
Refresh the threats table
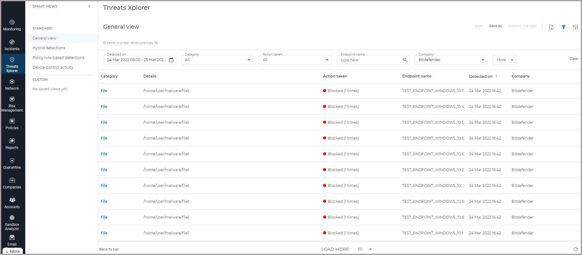pos(575,249)
